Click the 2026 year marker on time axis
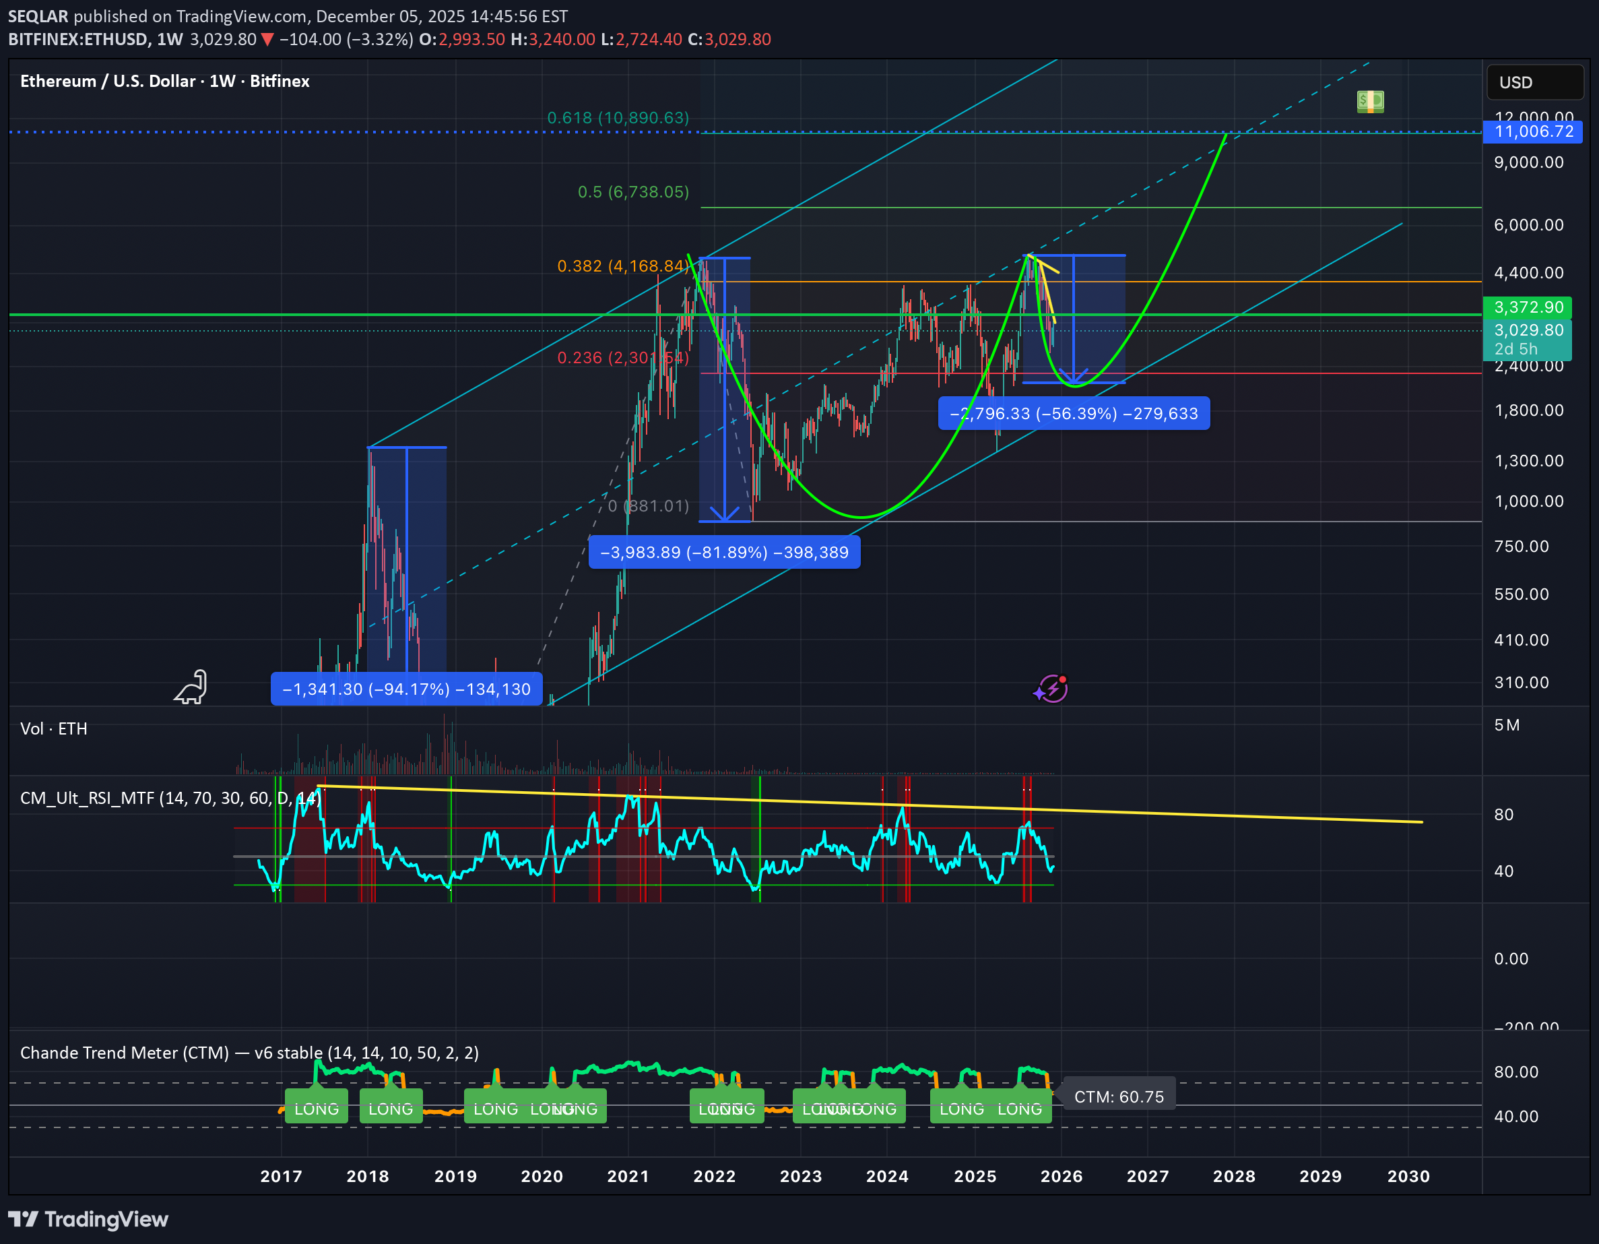This screenshot has width=1599, height=1244. point(1061,1176)
